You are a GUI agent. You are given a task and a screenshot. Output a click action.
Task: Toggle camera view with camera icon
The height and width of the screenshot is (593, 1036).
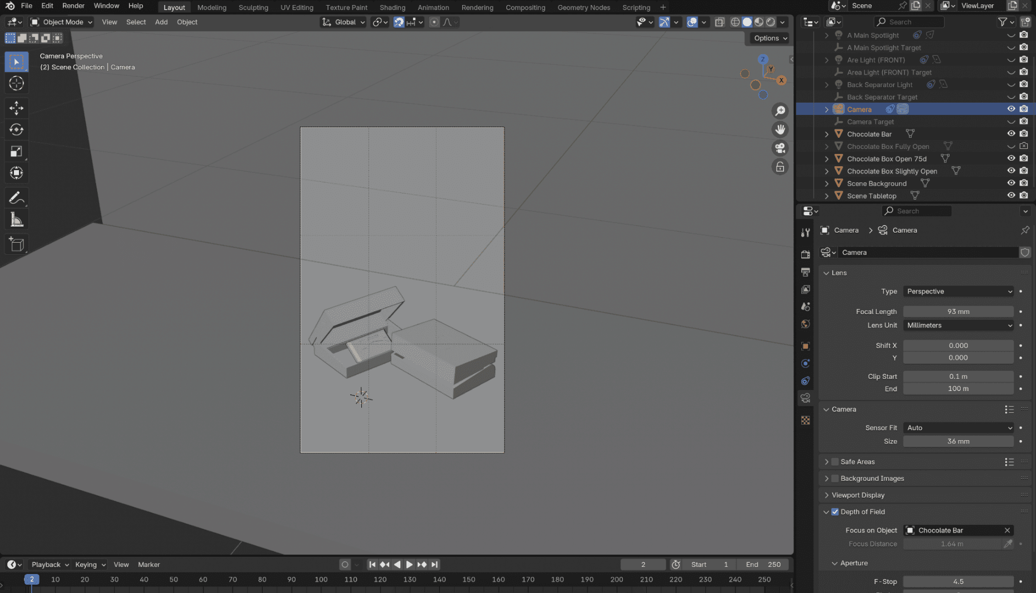780,148
